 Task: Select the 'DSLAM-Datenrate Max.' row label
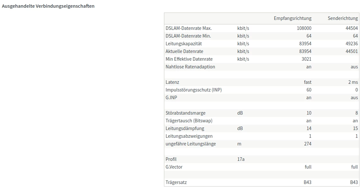pos(189,28)
